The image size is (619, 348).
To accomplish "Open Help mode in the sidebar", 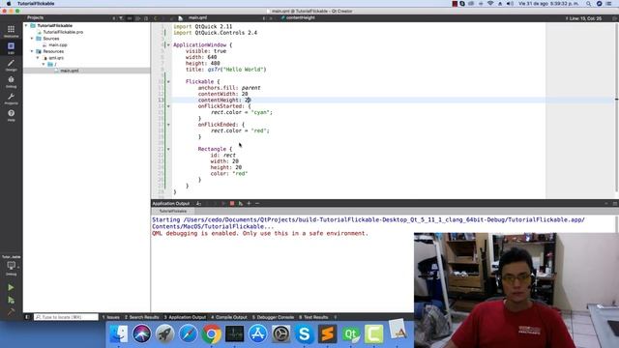I will tap(11, 115).
